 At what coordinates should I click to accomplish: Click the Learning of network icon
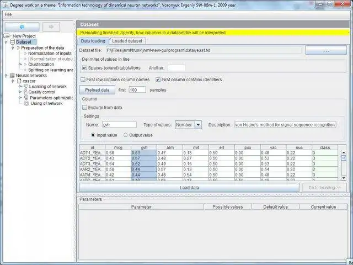[x=26, y=86]
